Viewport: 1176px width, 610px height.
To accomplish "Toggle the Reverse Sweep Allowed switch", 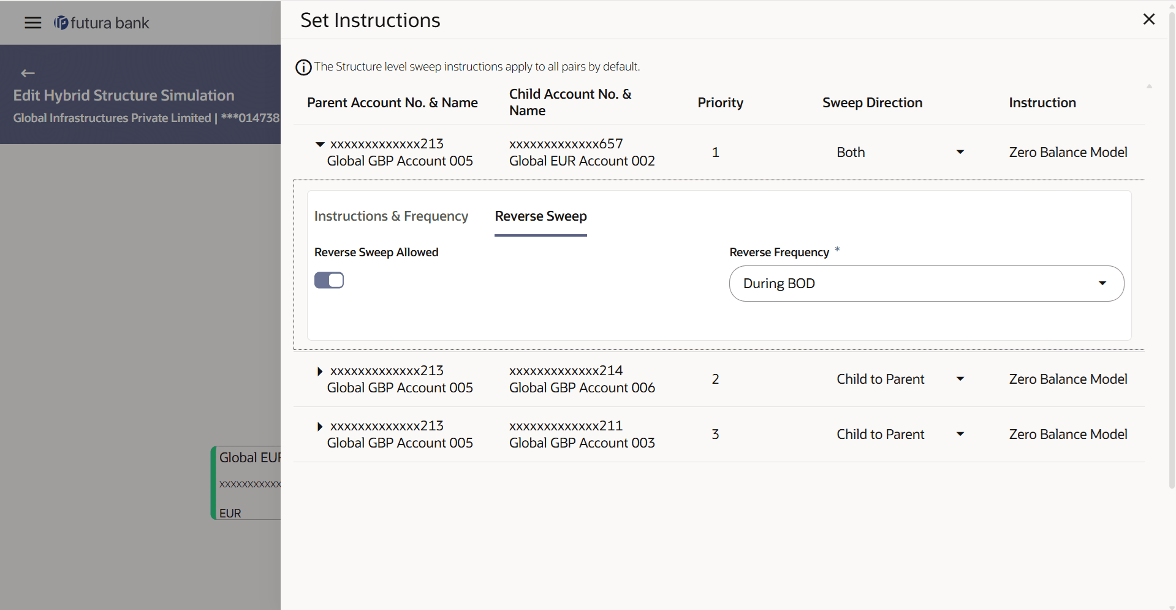I will (329, 280).
